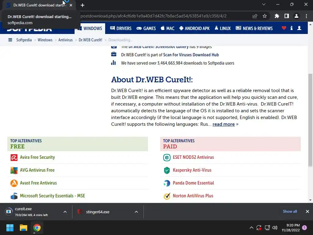Go to Dr.WEB CureIt! breadcrumb link

pyautogui.click(x=90, y=40)
